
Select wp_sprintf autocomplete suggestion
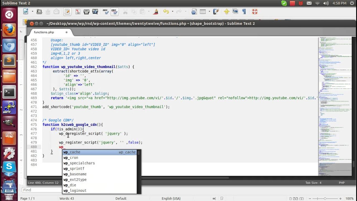pos(100,169)
